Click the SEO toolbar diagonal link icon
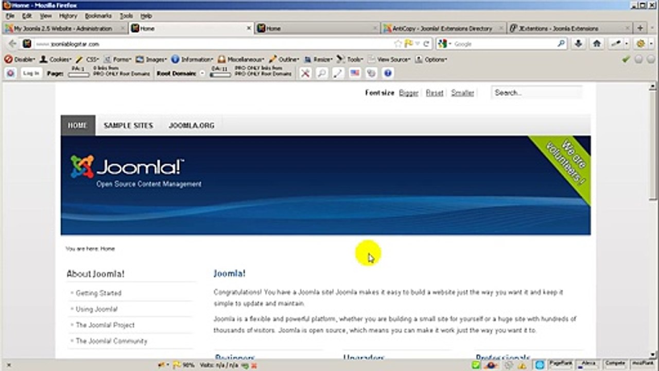 pyautogui.click(x=338, y=73)
